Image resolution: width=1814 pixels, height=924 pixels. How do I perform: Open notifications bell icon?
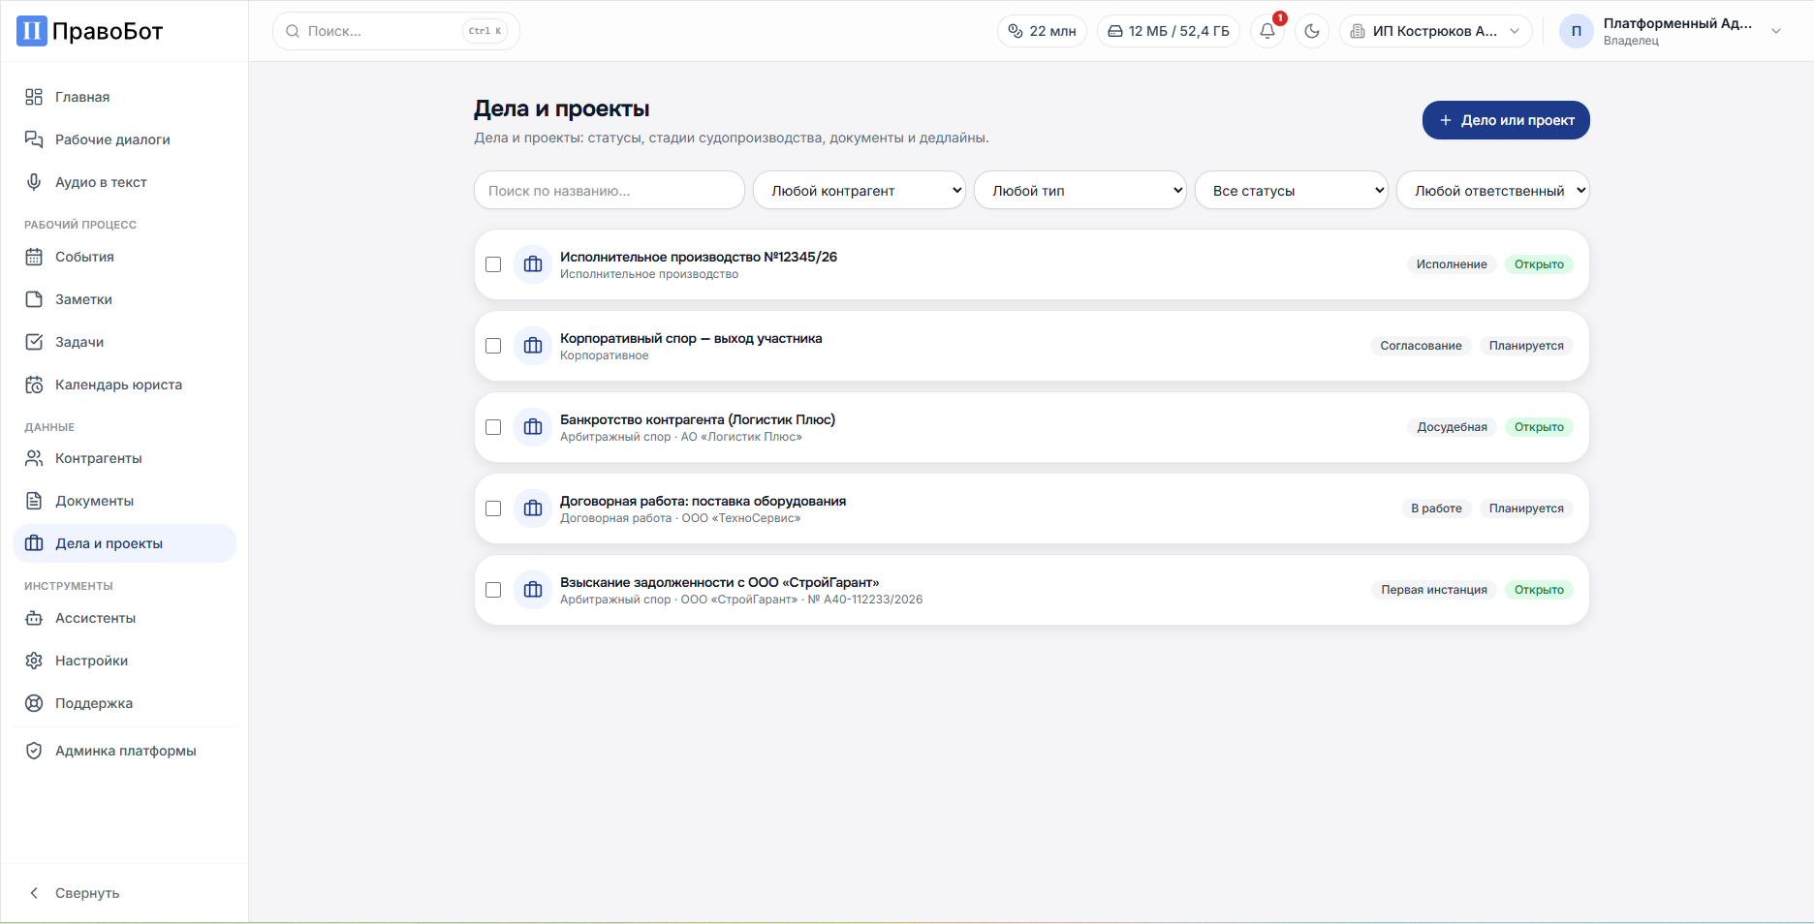[x=1267, y=31]
